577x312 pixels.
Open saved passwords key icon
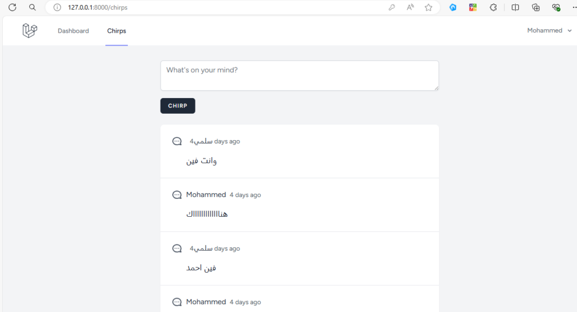392,7
